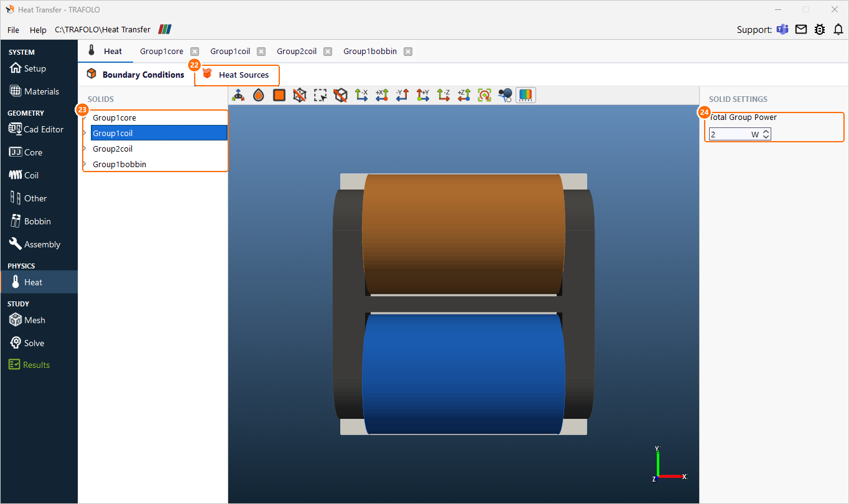Viewport: 849px width, 504px height.
Task: Switch to the Heat Sources tab
Action: point(237,75)
